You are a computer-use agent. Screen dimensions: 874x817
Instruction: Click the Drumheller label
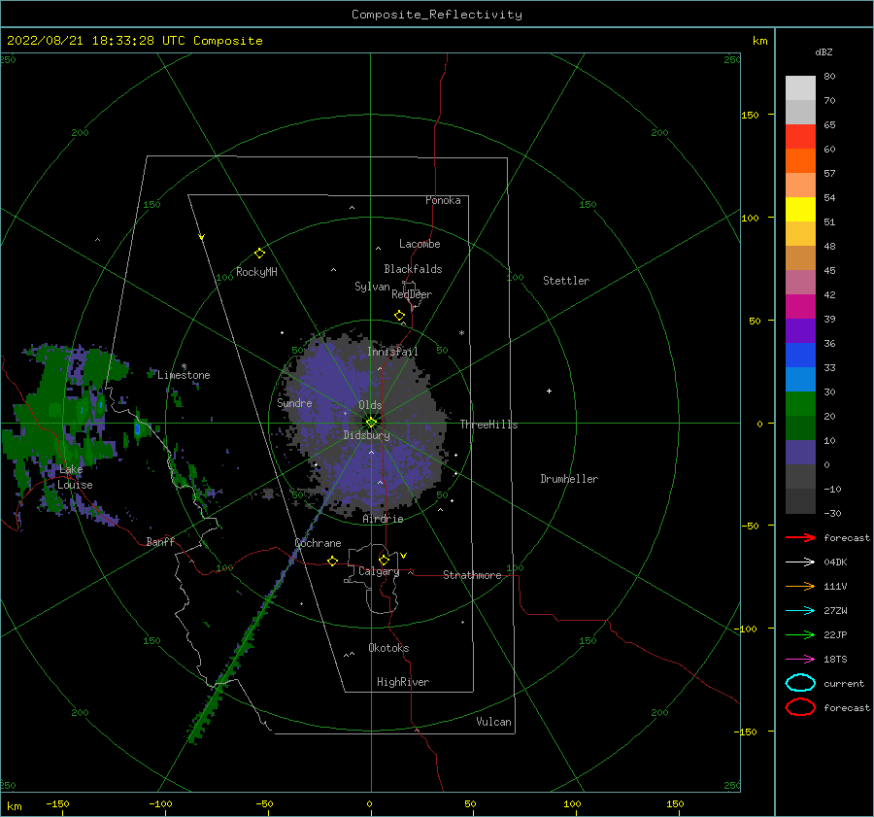[x=568, y=479]
